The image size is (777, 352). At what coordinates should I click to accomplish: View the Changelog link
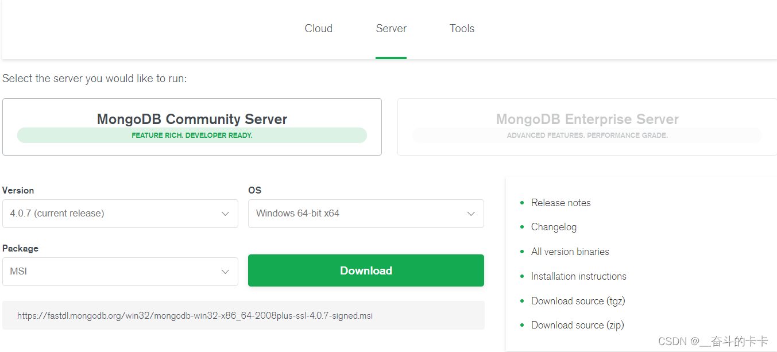click(x=554, y=227)
